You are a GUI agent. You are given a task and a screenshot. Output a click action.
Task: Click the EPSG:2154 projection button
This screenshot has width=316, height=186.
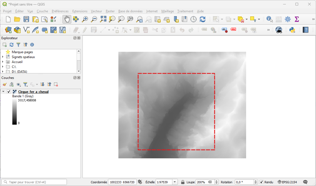pyautogui.click(x=287, y=182)
